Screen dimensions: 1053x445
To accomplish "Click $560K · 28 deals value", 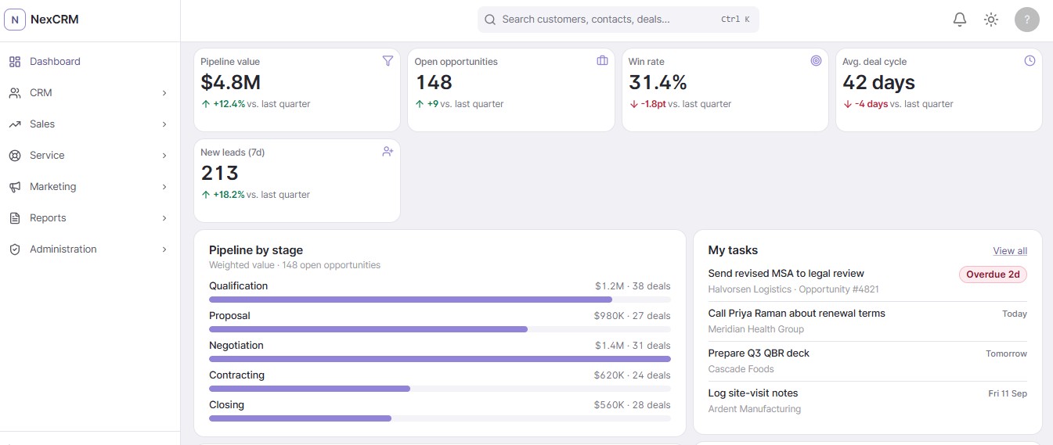I will [632, 405].
